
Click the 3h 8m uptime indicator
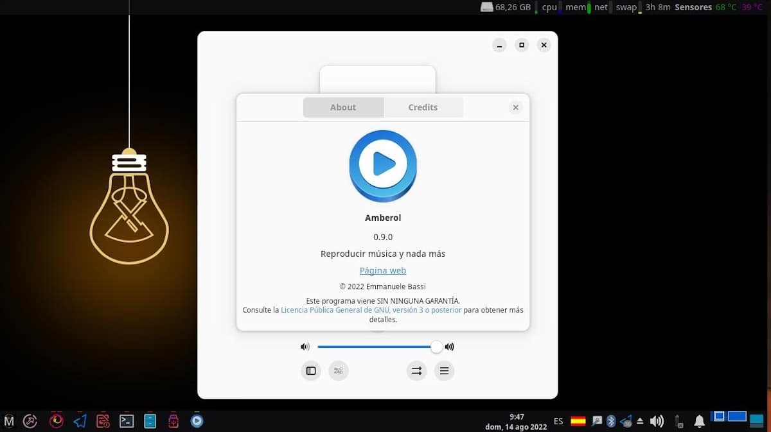click(x=658, y=7)
